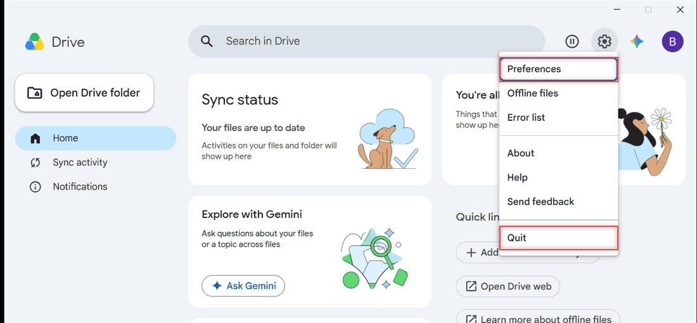The width and height of the screenshot is (697, 323).
Task: Pause syncing with the pause icon
Action: coord(572,41)
